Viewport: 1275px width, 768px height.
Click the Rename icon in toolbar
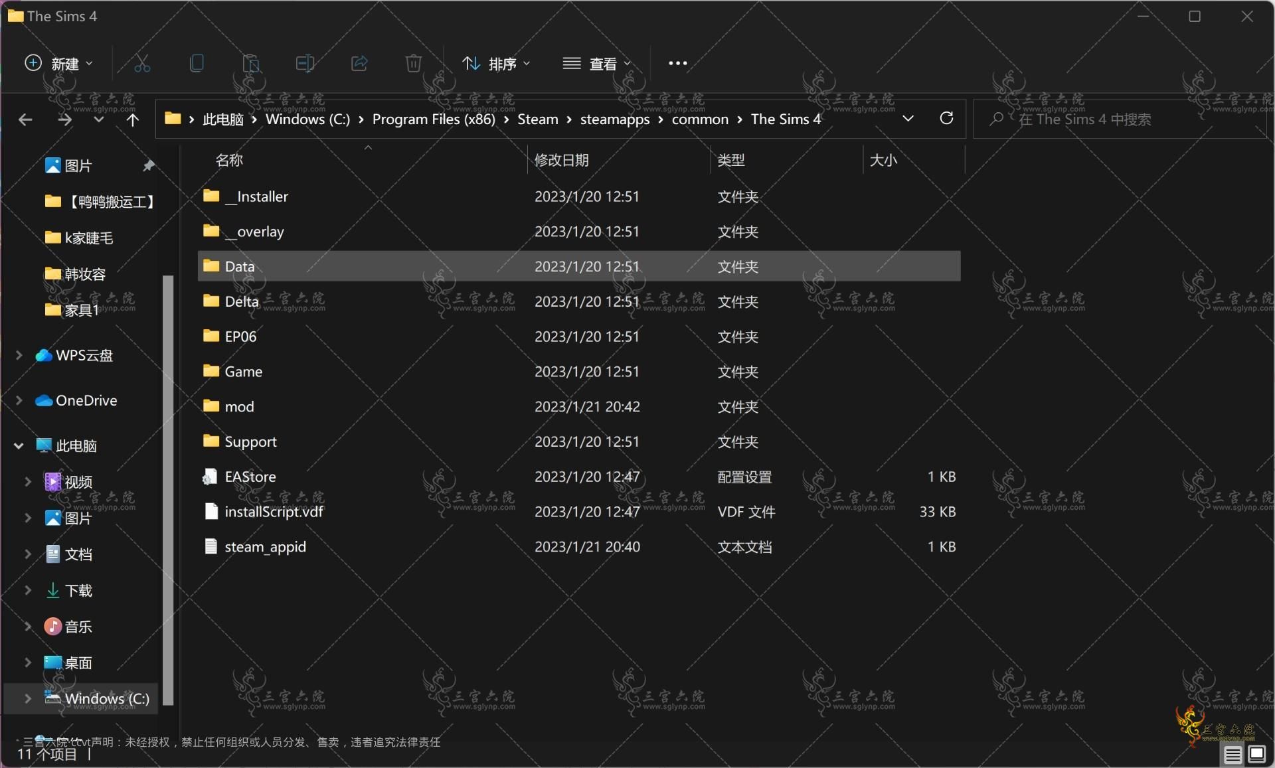click(305, 64)
